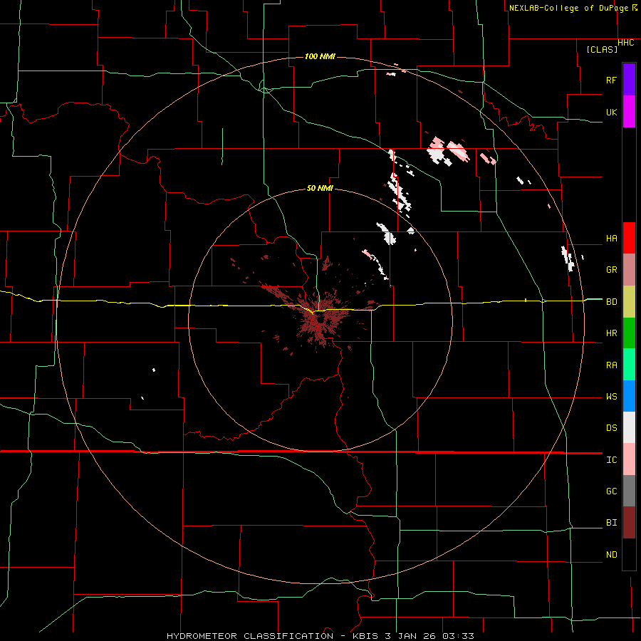This screenshot has height=641, width=641.
Task: Click the RA legend label
Action: click(611, 365)
